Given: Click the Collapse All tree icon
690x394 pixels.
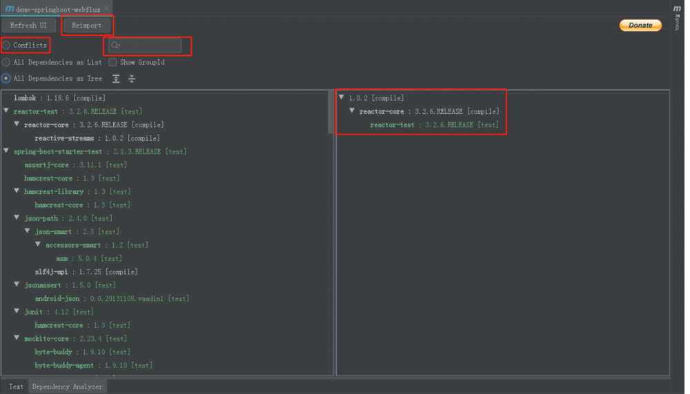Looking at the screenshot, I should (x=132, y=79).
